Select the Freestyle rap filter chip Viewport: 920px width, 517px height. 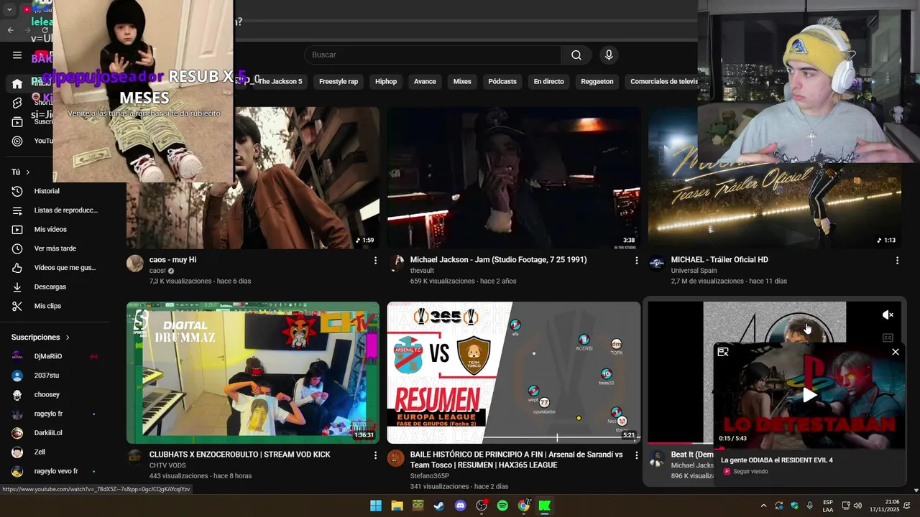click(x=339, y=82)
